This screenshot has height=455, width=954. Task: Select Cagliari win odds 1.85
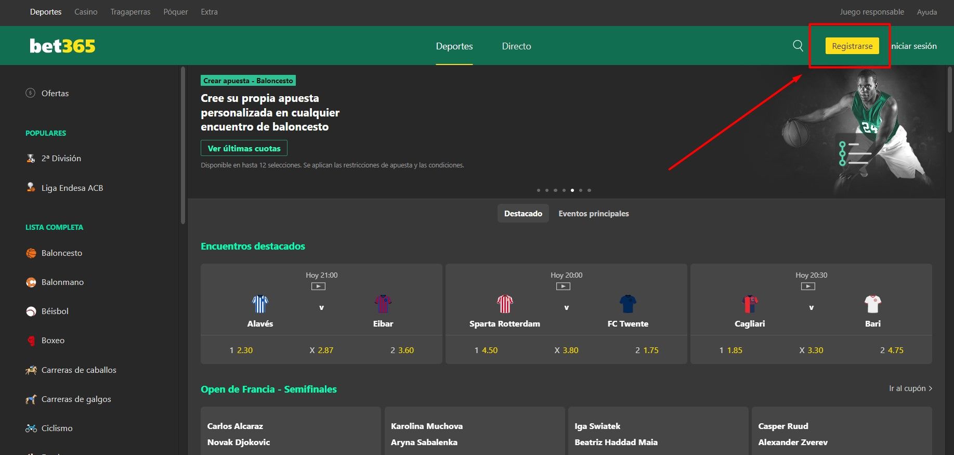click(731, 350)
